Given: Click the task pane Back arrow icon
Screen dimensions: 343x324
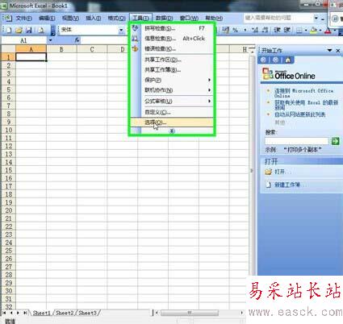Looking at the screenshot, I should point(263,60).
